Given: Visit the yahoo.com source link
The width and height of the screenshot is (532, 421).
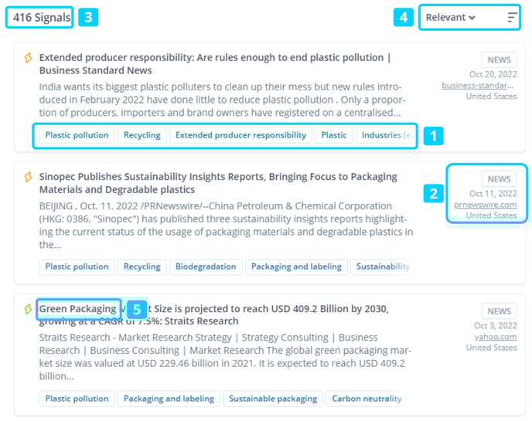Looking at the screenshot, I should (496, 337).
